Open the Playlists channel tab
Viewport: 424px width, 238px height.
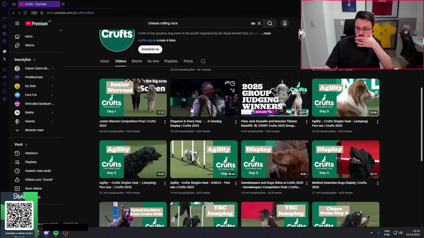click(x=171, y=61)
